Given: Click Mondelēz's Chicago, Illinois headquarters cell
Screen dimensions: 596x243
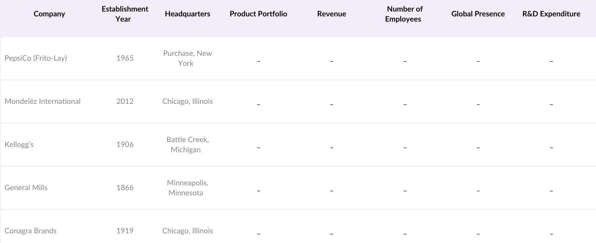Looking at the screenshot, I should 187,101.
